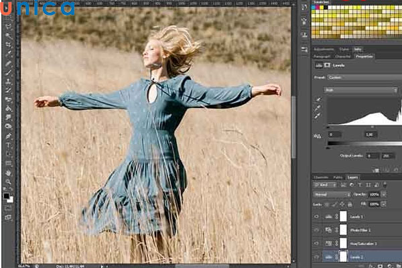The image size is (402, 268).
Task: Open the RGB channel dropdown
Action: click(360, 90)
